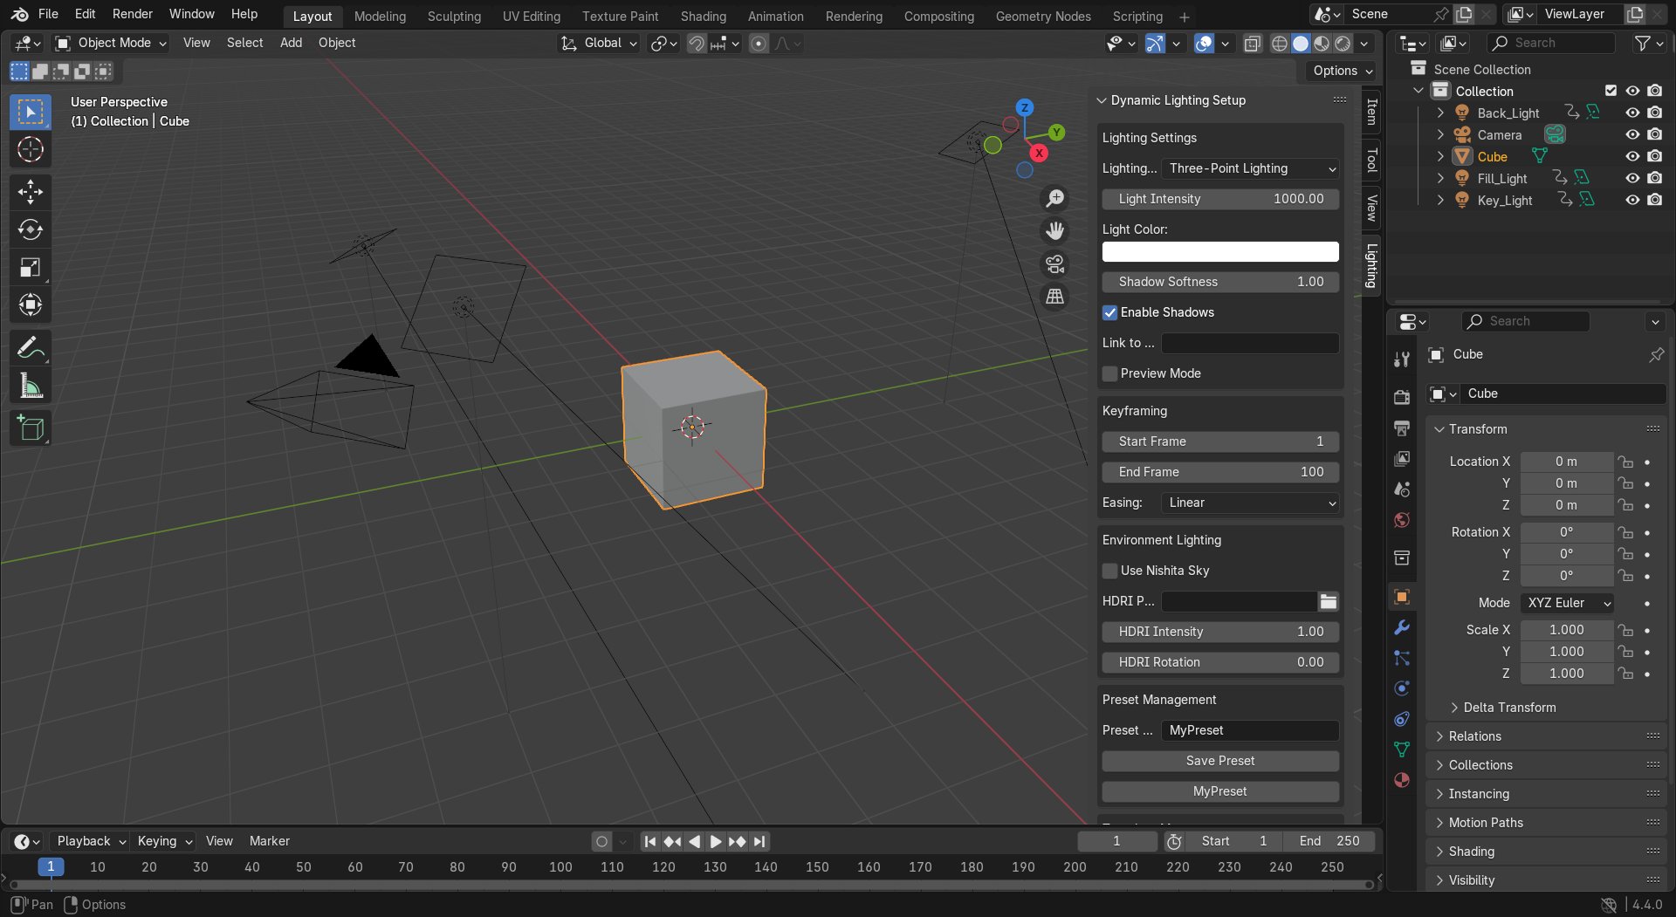Open the Modifiers wrench properties tab
The width and height of the screenshot is (1676, 917).
1402,627
